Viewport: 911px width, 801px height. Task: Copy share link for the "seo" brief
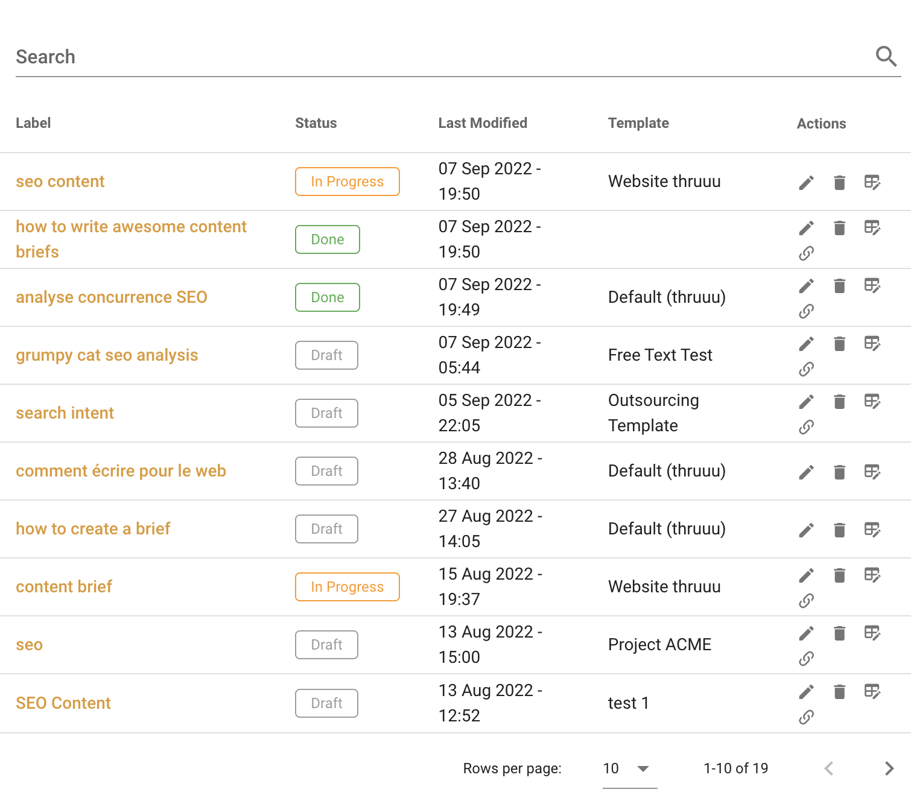click(805, 658)
